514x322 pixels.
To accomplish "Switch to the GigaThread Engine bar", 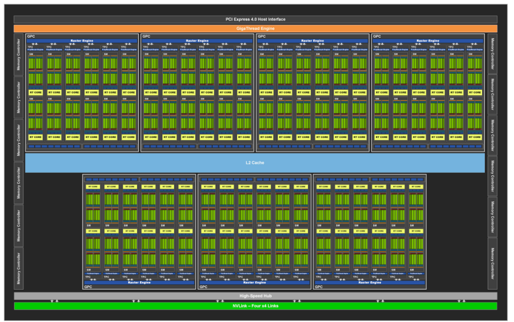I will (x=257, y=28).
